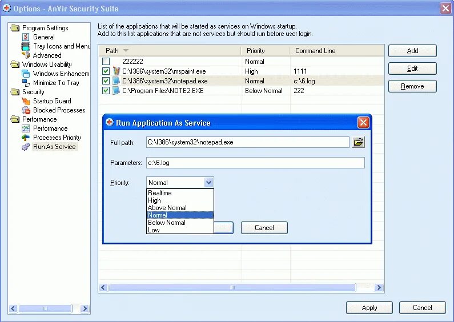Image resolution: width=454 pixels, height=322 pixels.
Task: Click the notepad.exe file icon in list
Action: coord(116,81)
